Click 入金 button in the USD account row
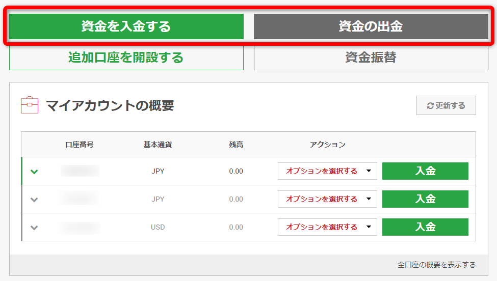The height and width of the screenshot is (281, 497). coord(425,227)
